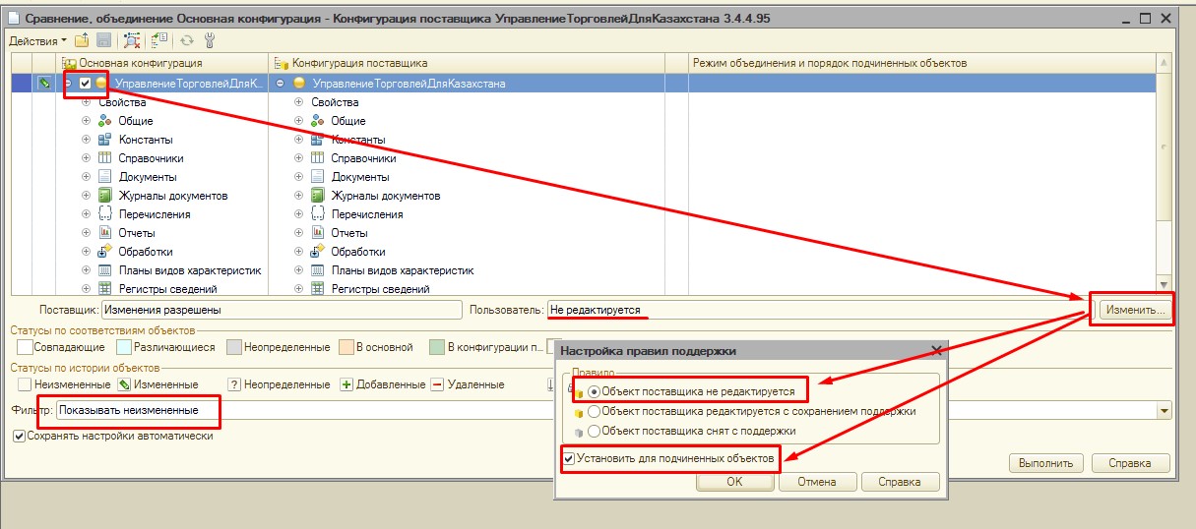Click the Документы icon in Основная конфигурация
The height and width of the screenshot is (529, 1196).
[105, 177]
